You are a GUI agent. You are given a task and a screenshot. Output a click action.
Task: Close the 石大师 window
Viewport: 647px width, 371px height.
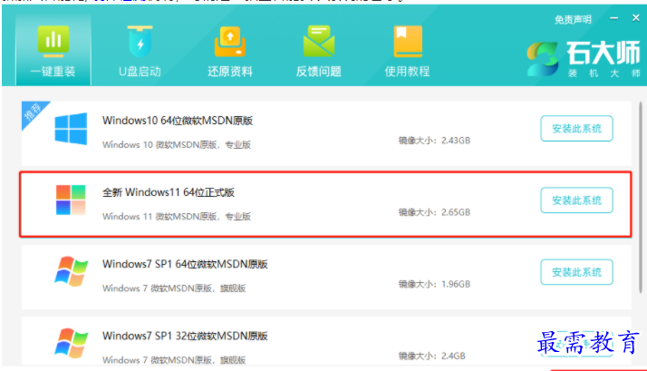[x=636, y=18]
